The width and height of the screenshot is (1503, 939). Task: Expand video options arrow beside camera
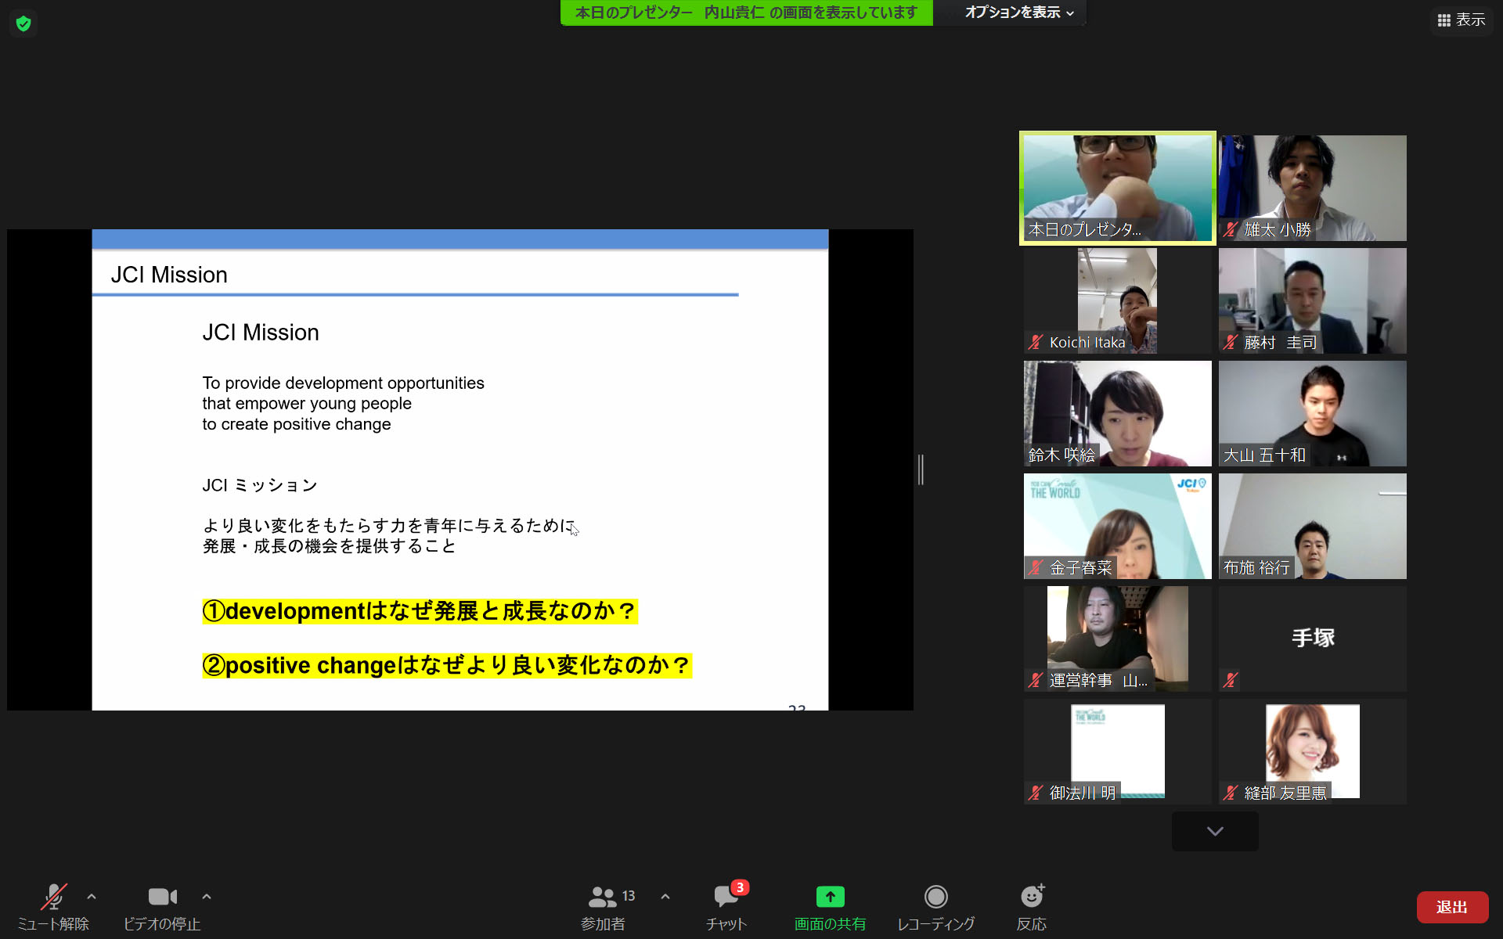coord(207,897)
